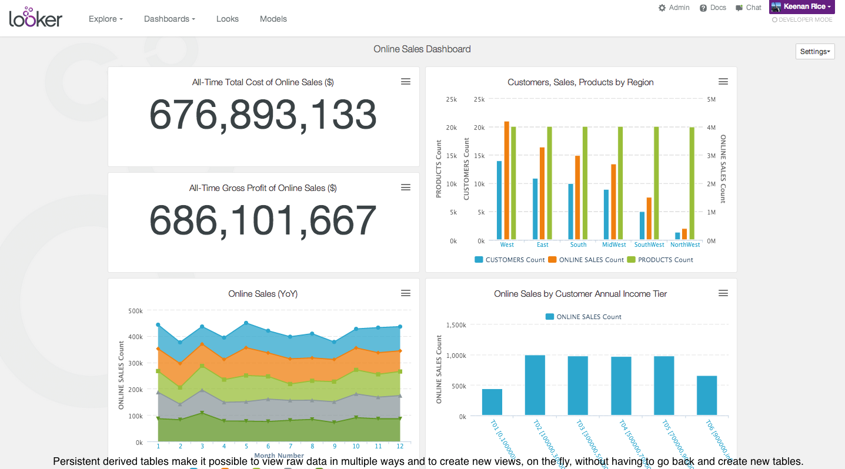Click the T02 bar in Income Tier chart

535,385
